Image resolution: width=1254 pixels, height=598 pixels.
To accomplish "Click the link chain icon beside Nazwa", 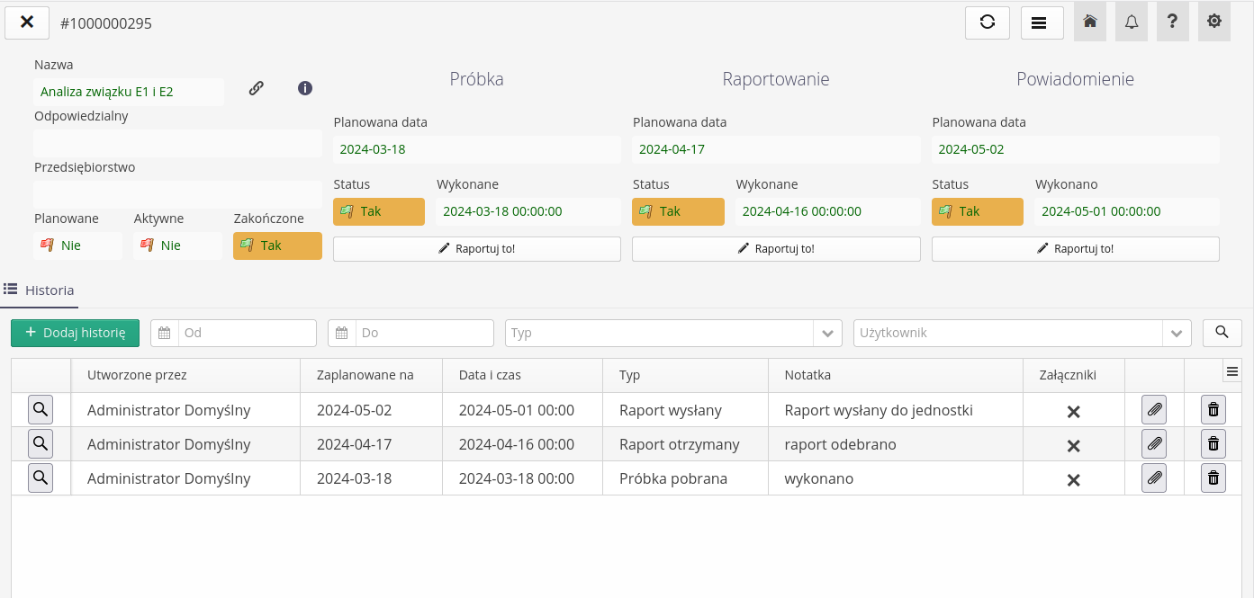I will point(257,88).
